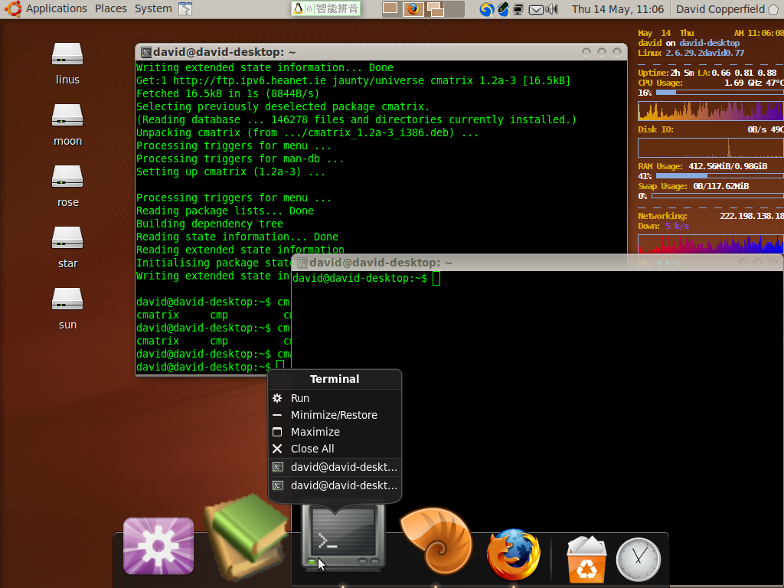Screen dimensions: 784x588
Task: Click the volume speaker icon
Action: 551,9
